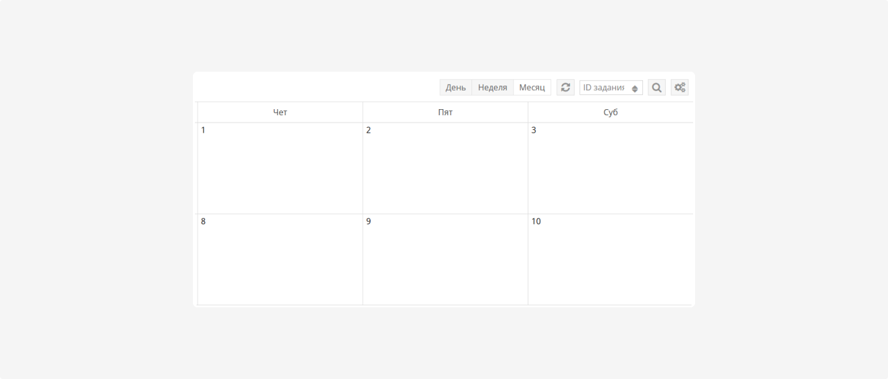Click the Чет column header
This screenshot has width=888, height=379.
point(280,112)
